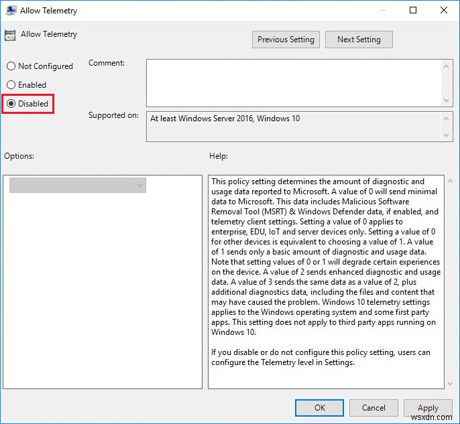Viewport: 460px width, 424px height.
Task: Click Supported on box scroll up arrow
Action: tap(446, 119)
